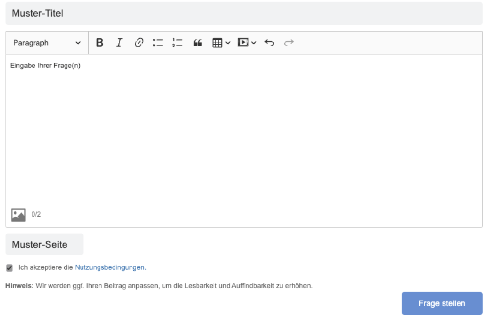
Task: Upload an image via the picture icon
Action: pyautogui.click(x=18, y=215)
